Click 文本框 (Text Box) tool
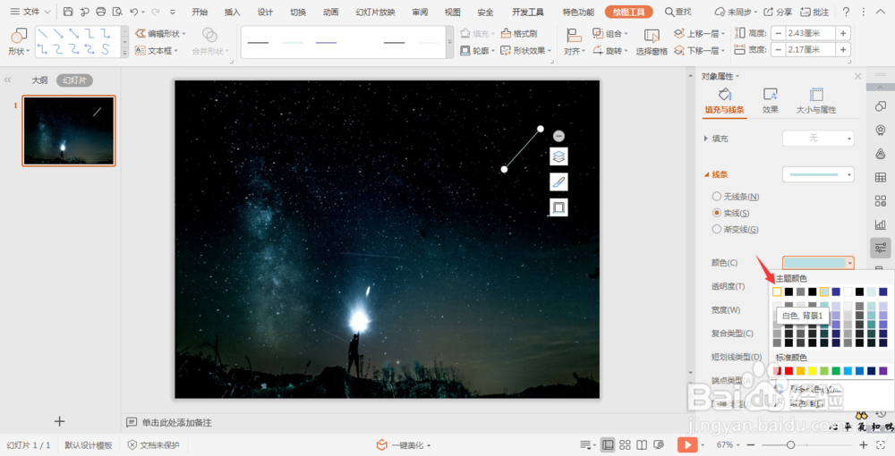895x456 pixels. point(156,51)
